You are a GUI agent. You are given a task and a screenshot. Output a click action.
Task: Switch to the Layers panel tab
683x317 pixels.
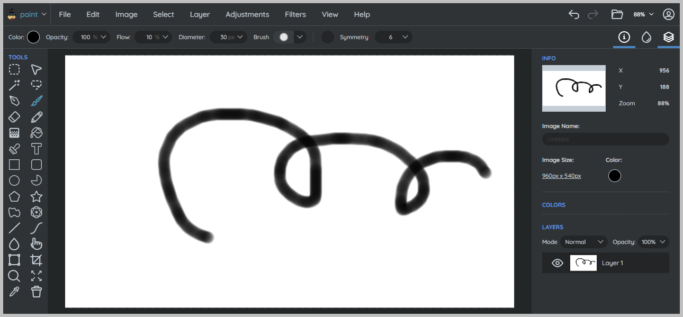point(669,37)
